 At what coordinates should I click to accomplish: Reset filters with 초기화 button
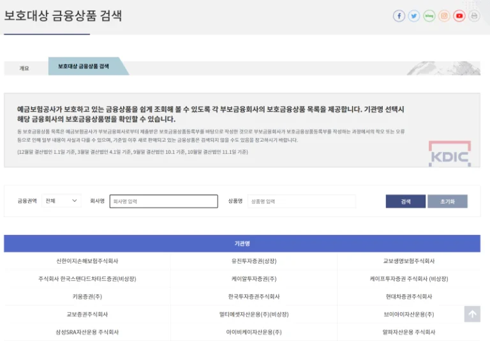pos(447,201)
